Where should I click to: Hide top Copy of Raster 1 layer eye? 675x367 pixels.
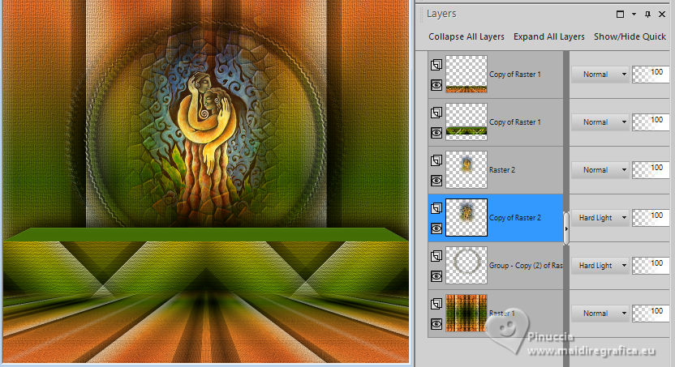[436, 85]
